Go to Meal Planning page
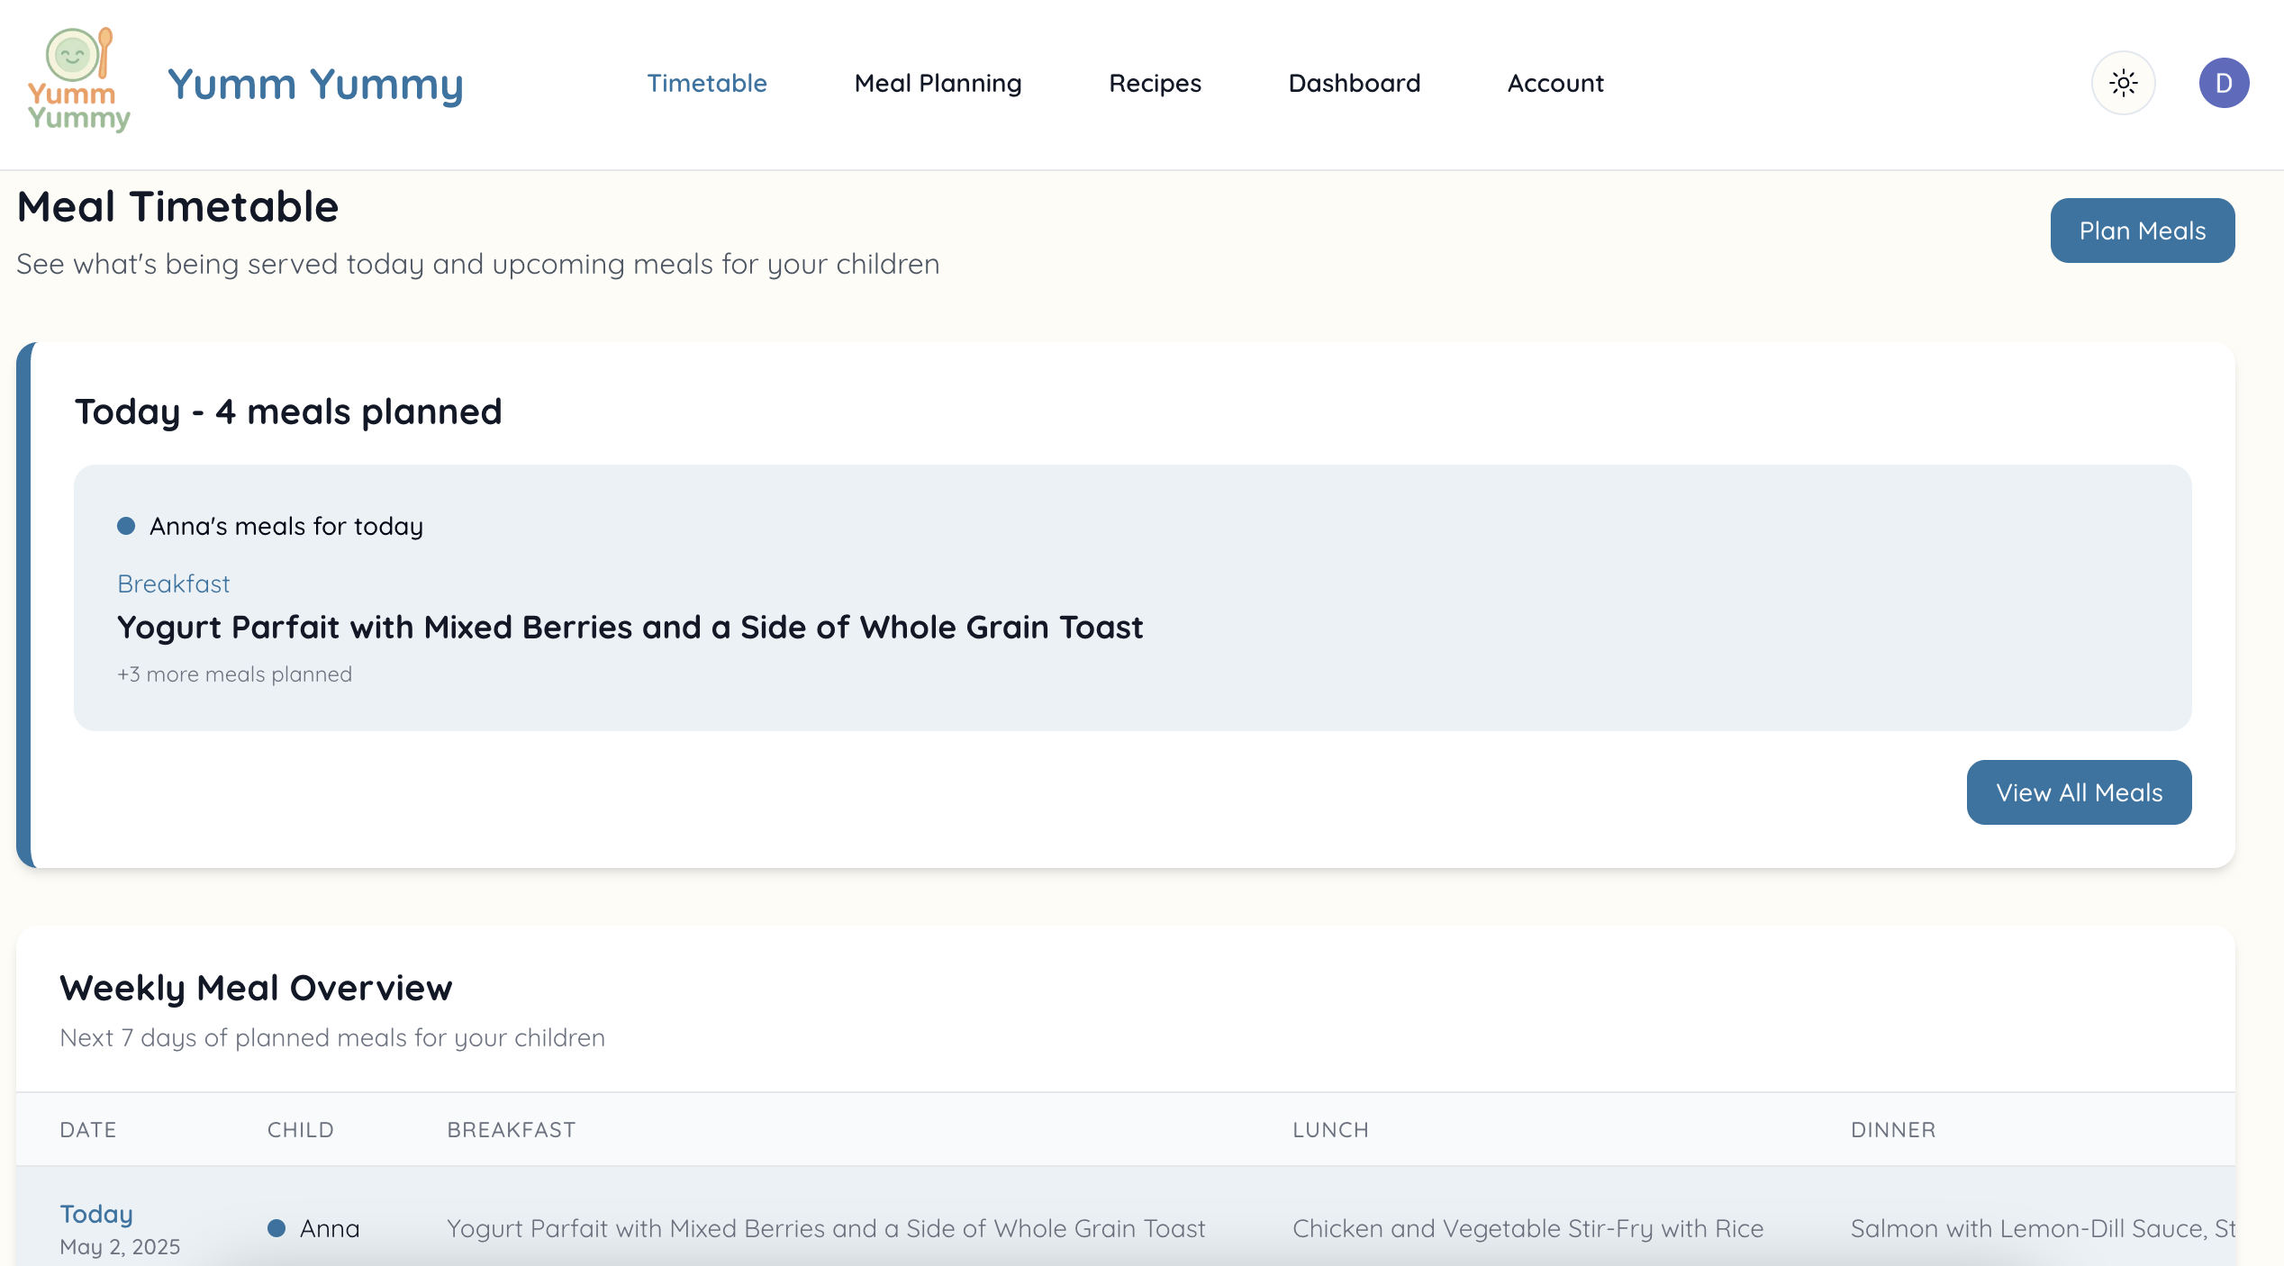This screenshot has height=1266, width=2284. coord(938,83)
